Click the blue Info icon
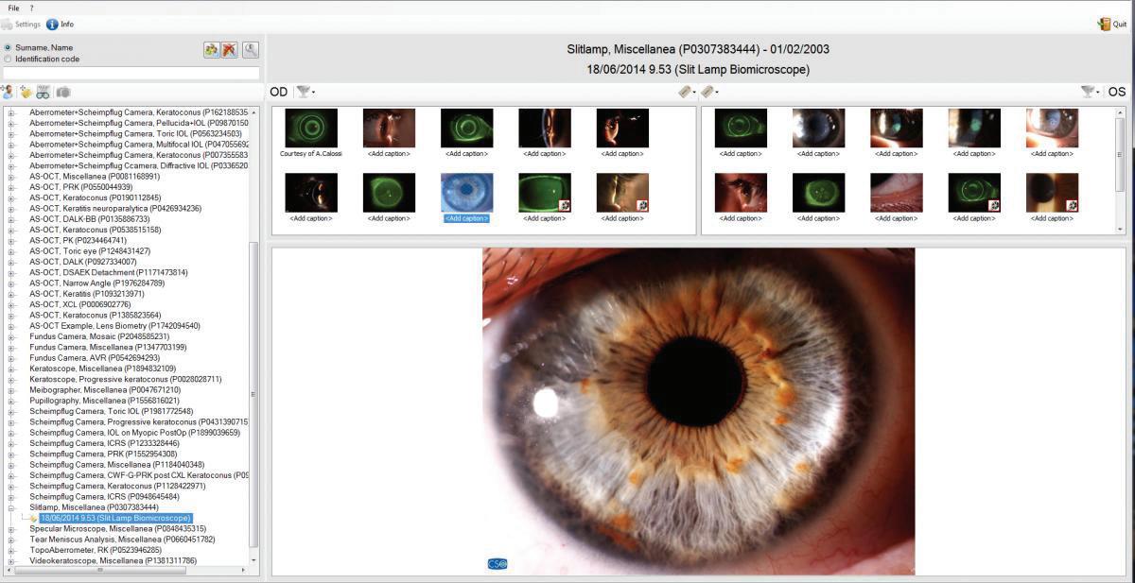 (52, 24)
